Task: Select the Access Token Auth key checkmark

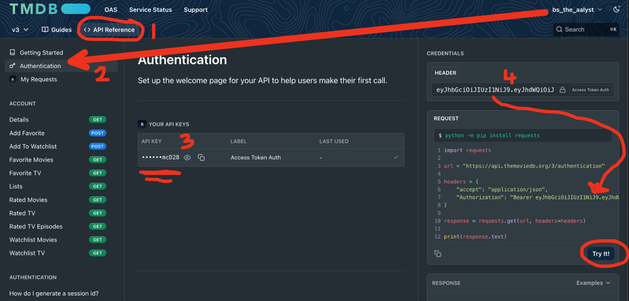Action: pos(396,157)
